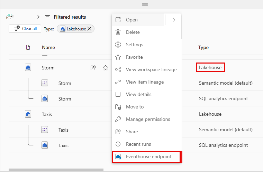Click the Taxis semantic model icon
This screenshot has width=263, height=172.
click(45, 130)
